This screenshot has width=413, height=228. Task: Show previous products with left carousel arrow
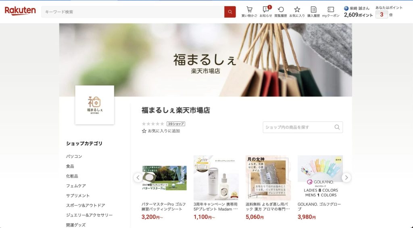(x=138, y=178)
